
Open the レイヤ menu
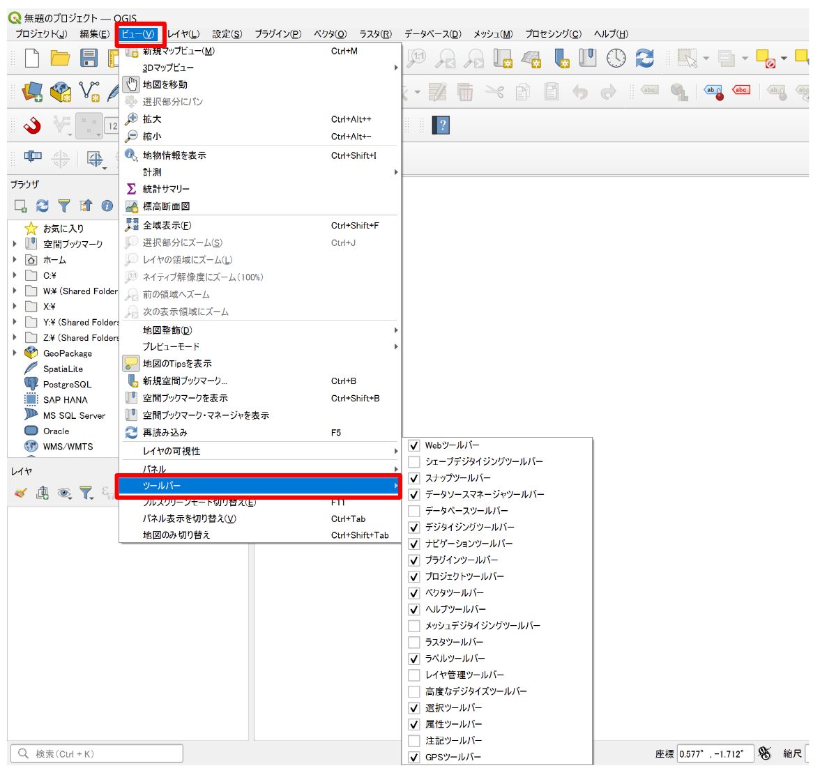click(x=183, y=34)
